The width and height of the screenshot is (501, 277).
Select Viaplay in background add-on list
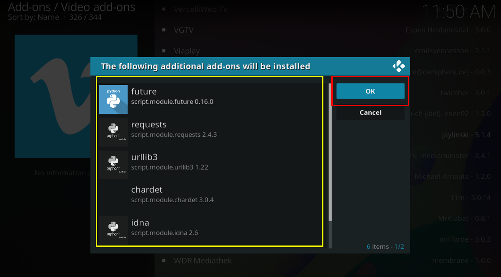click(187, 51)
